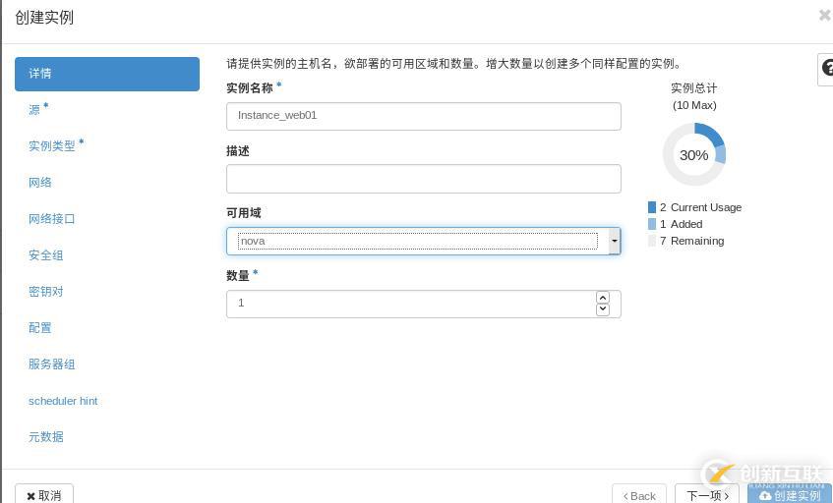Image resolution: width=833 pixels, height=503 pixels.
Task: Click the Current Usage legend swatch
Action: pos(652,207)
